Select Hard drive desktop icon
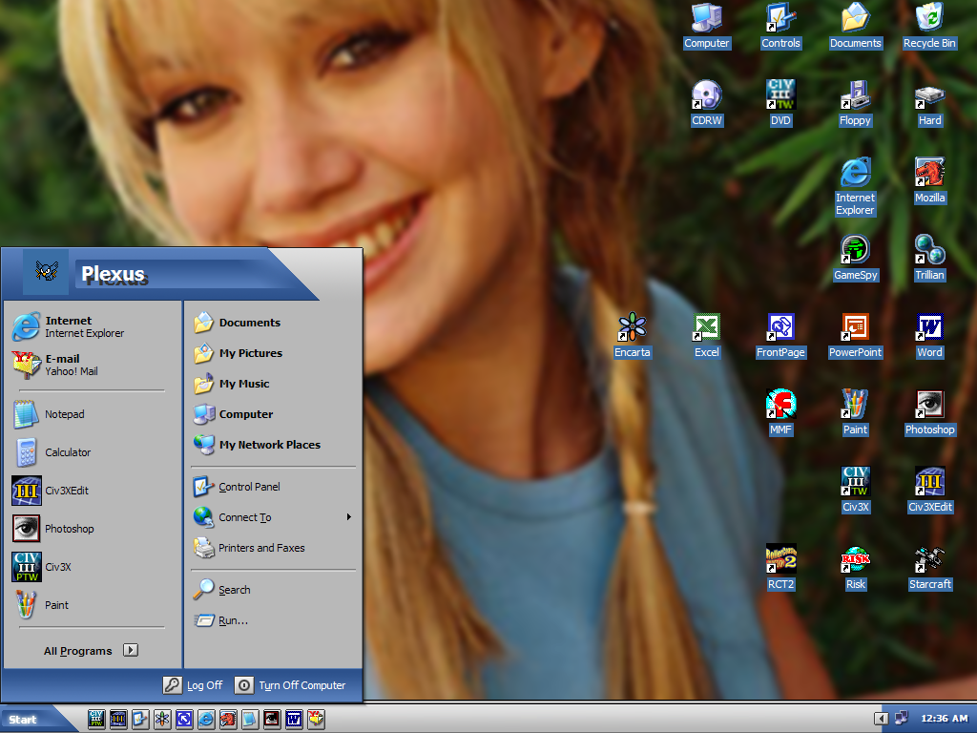 point(929,103)
